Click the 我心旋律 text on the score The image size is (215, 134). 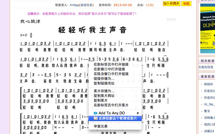(x=30, y=21)
